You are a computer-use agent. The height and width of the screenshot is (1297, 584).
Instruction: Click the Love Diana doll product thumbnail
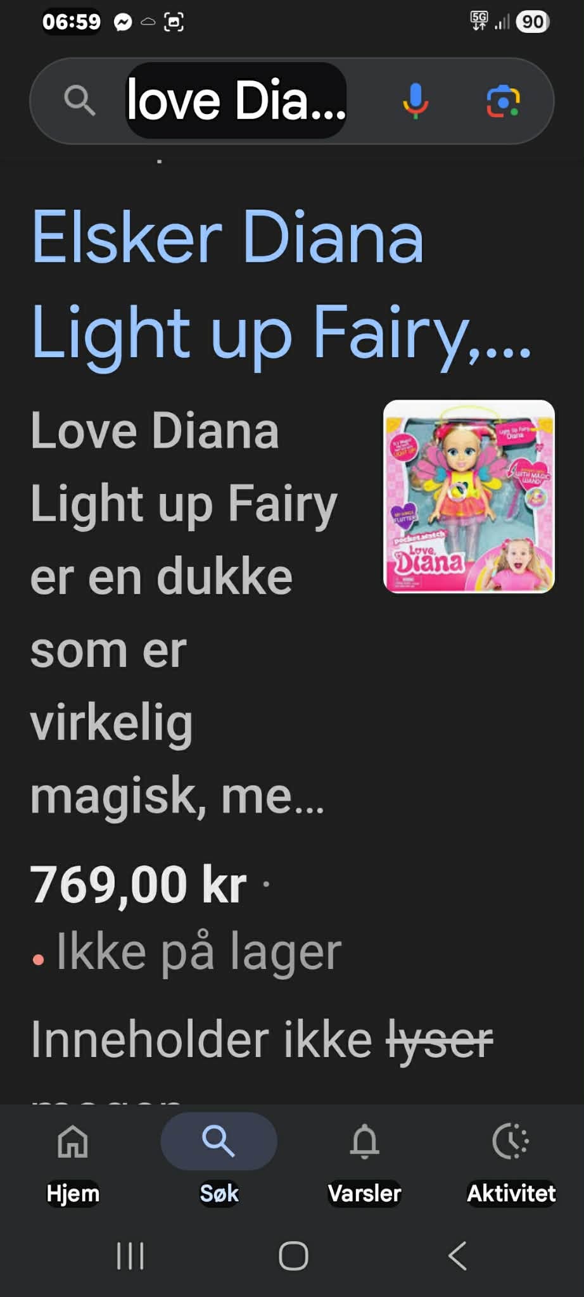[x=469, y=496]
